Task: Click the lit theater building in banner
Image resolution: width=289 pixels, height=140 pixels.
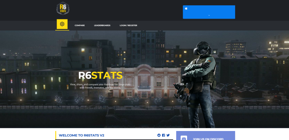Action: (144, 81)
